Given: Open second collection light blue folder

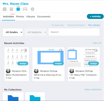Looking at the screenshot, I should (x=35, y=98).
